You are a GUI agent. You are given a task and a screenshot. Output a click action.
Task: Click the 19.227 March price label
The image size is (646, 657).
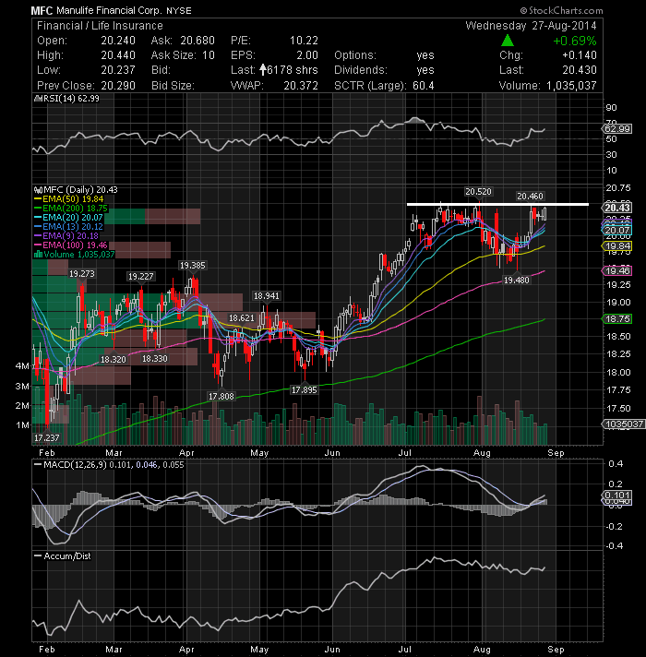tap(141, 276)
